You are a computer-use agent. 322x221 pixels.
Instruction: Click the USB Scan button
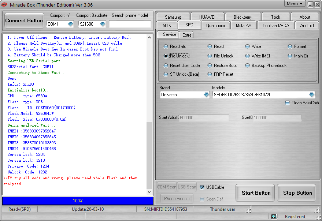click(187, 187)
